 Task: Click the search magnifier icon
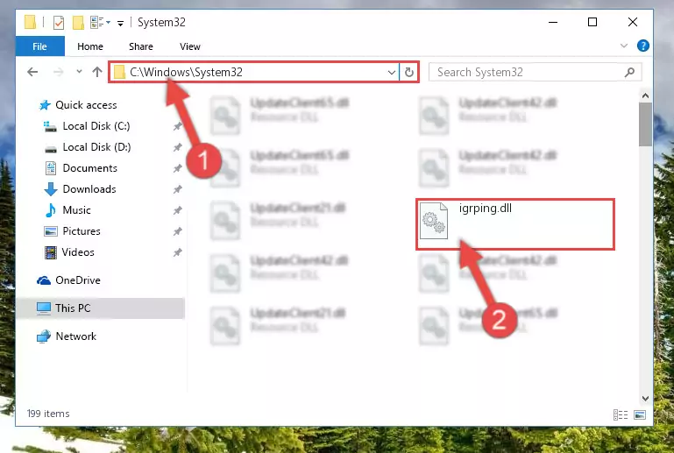point(629,72)
